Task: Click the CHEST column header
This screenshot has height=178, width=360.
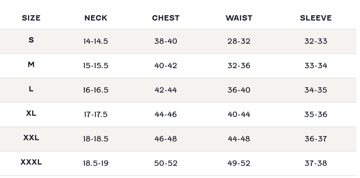Action: (x=166, y=18)
